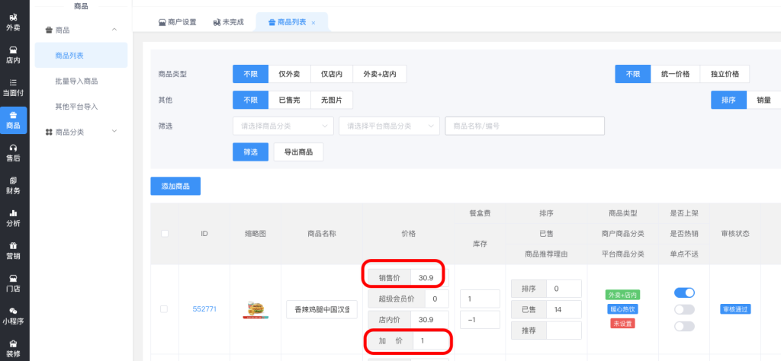This screenshot has width=781, height=361.
Task: Open the 请选择商品分类 dropdown
Action: click(x=282, y=126)
